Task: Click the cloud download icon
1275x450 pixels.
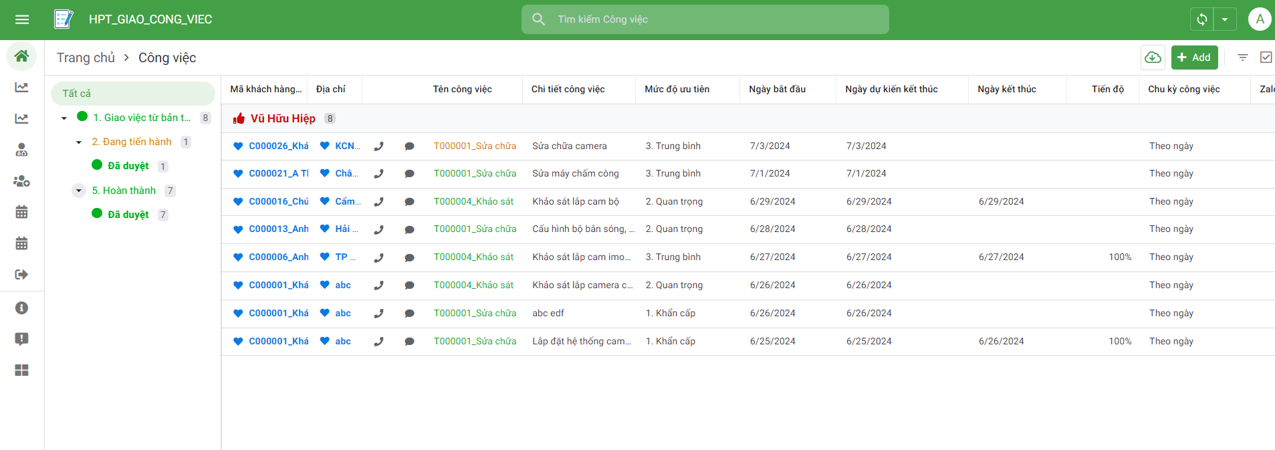Action: 1153,58
